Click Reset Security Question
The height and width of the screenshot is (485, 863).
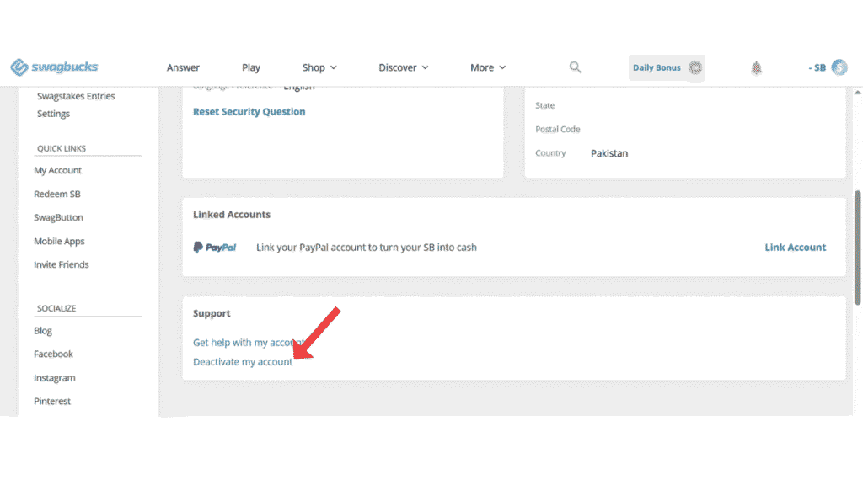(249, 111)
